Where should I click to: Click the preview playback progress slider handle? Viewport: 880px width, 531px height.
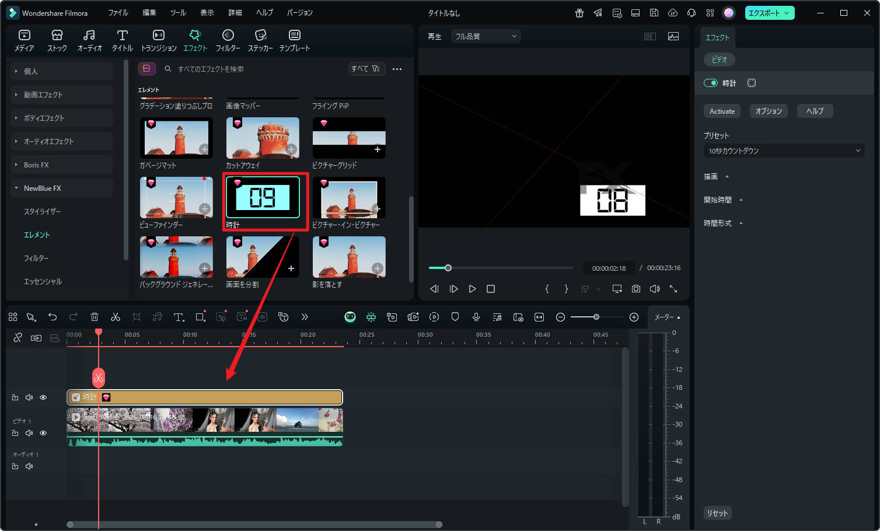tap(448, 268)
